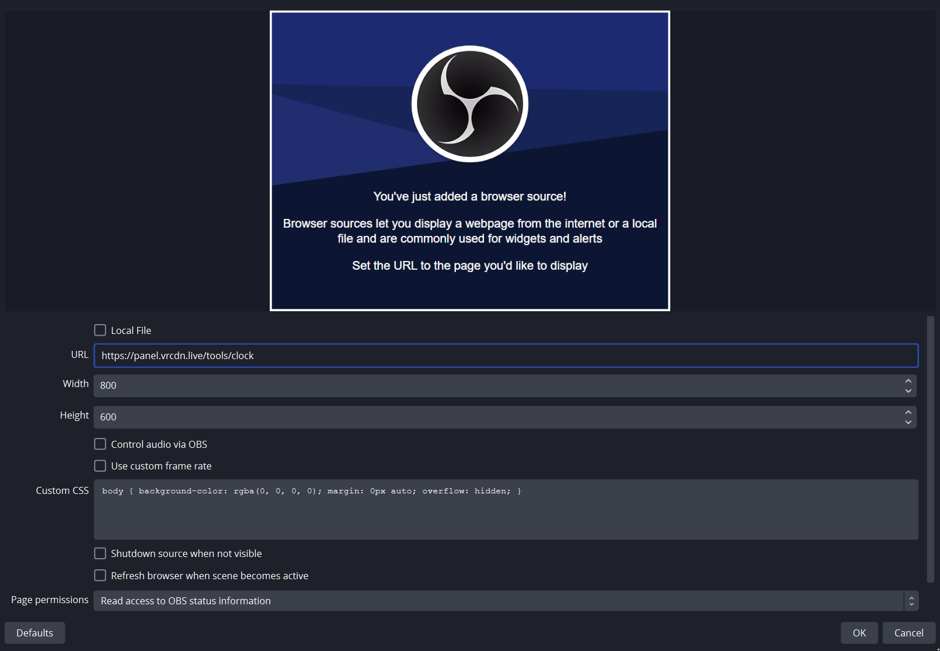Open the Page permissions dropdown
The height and width of the screenshot is (651, 940).
click(506, 601)
